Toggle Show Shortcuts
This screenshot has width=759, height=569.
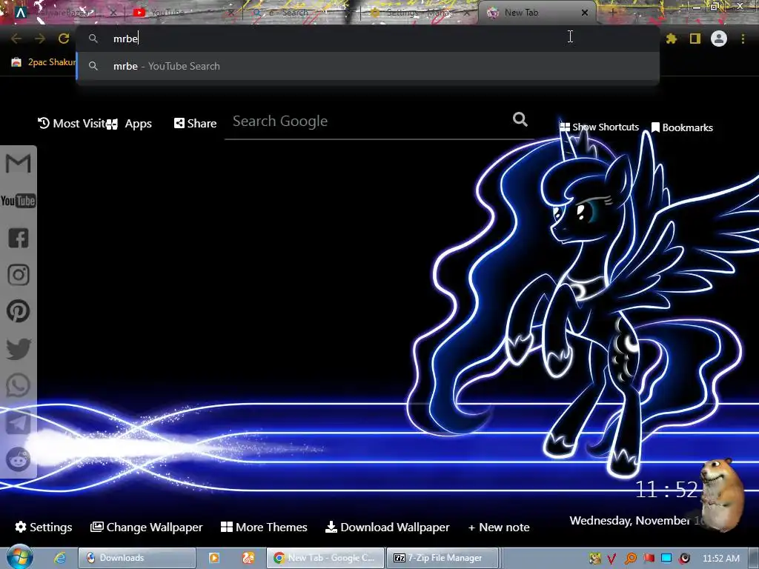pos(599,127)
